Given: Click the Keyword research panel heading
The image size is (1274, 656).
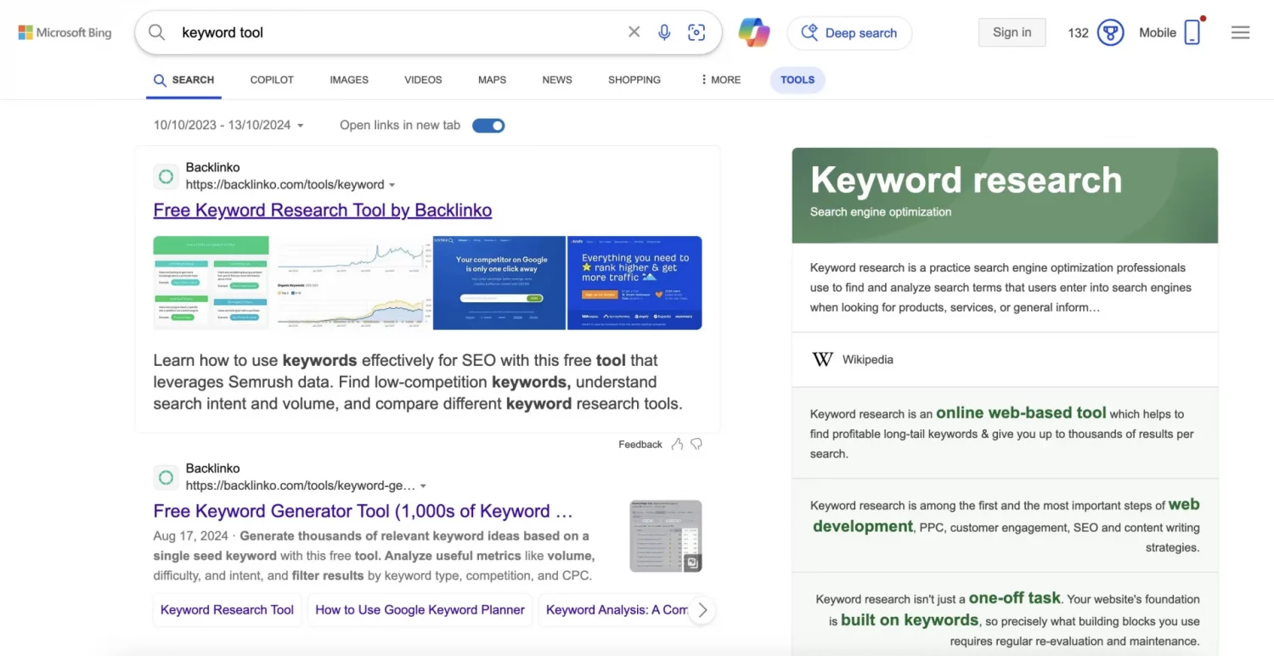Looking at the screenshot, I should click(966, 180).
